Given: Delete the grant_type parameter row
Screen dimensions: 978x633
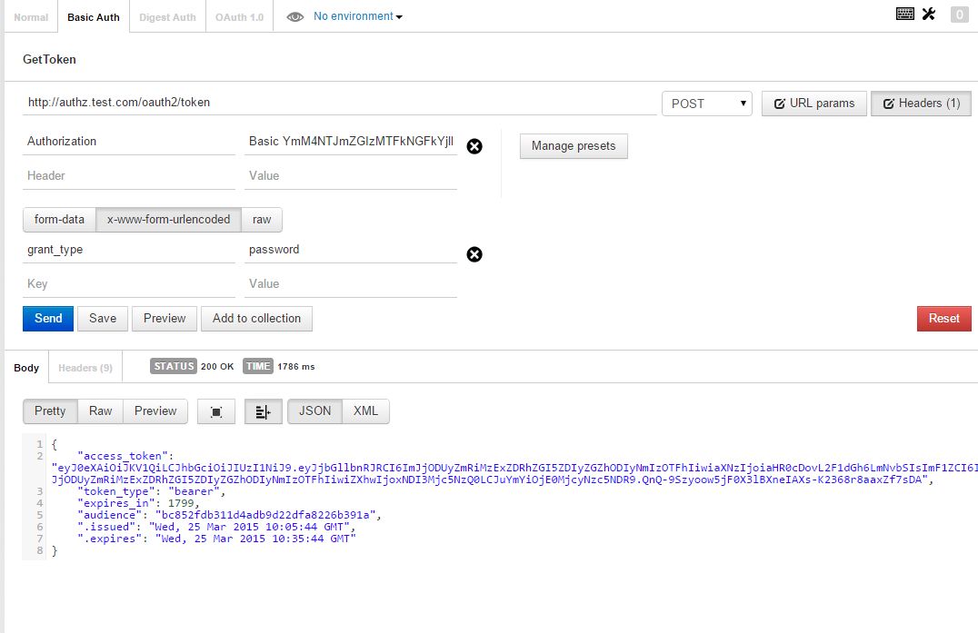Looking at the screenshot, I should [474, 254].
